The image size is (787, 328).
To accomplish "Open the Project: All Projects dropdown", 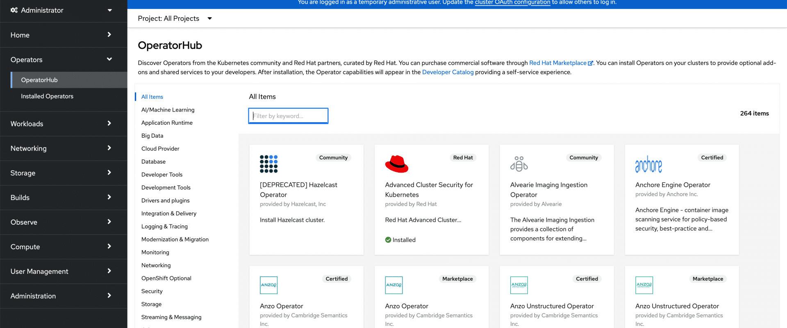I will coord(175,18).
